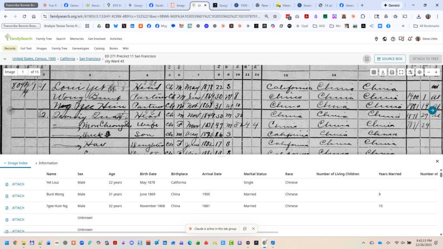Open the Search main menu

(x=61, y=38)
